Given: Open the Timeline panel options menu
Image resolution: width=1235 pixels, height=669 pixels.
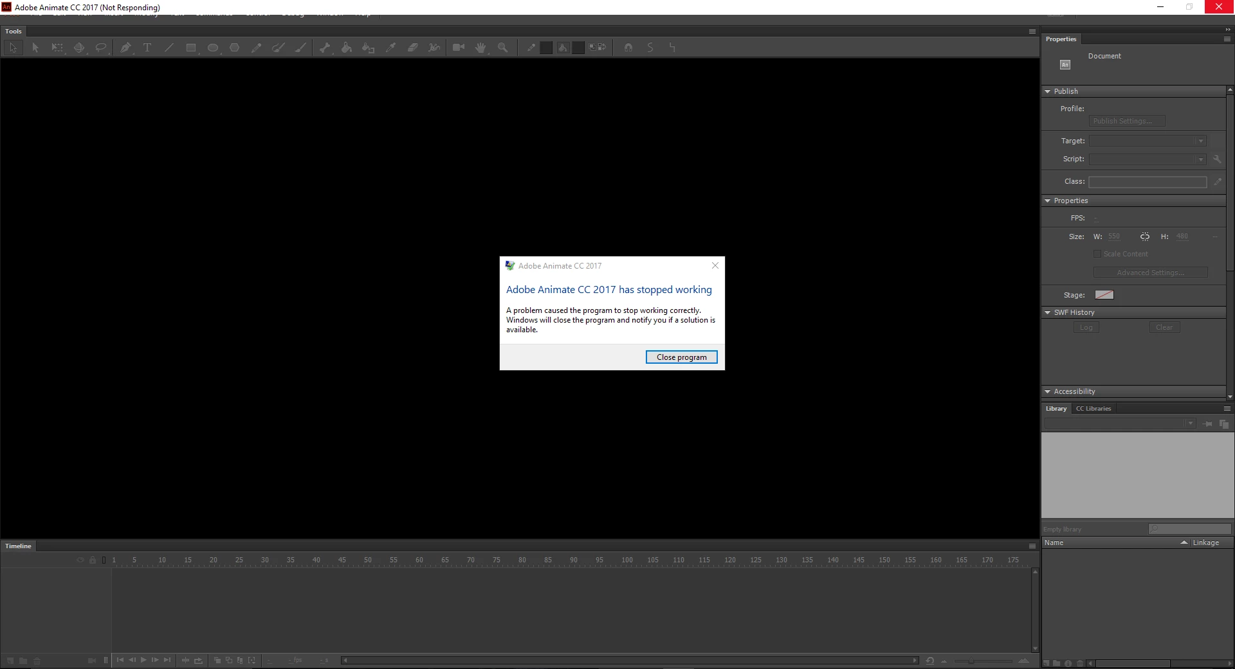Looking at the screenshot, I should click(1032, 546).
